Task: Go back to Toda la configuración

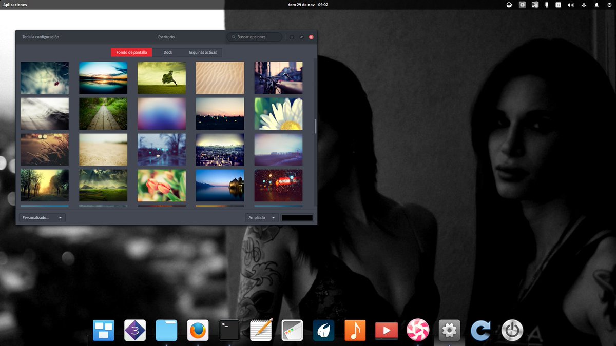Action: coord(41,37)
